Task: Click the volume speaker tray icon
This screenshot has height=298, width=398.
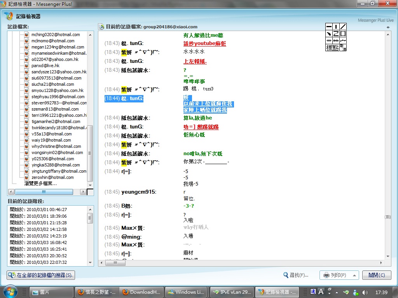Action: pos(365,293)
